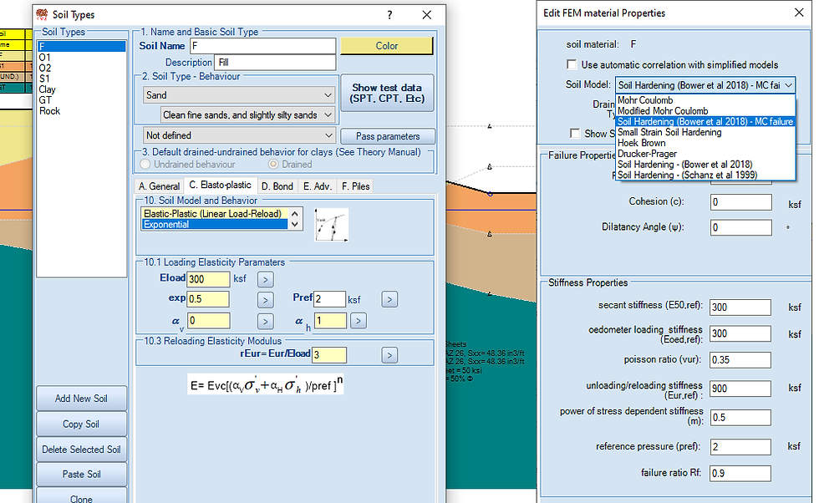Viewport: 819px width, 503px height.
Task: Choose Soil Hardening MC failure option
Action: click(705, 122)
